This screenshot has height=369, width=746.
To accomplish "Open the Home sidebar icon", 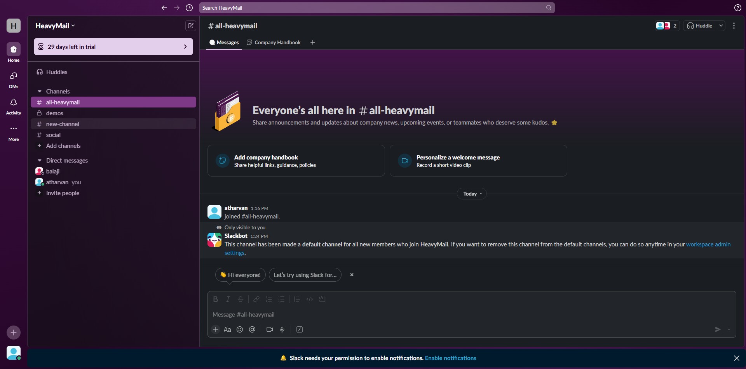I will [14, 49].
